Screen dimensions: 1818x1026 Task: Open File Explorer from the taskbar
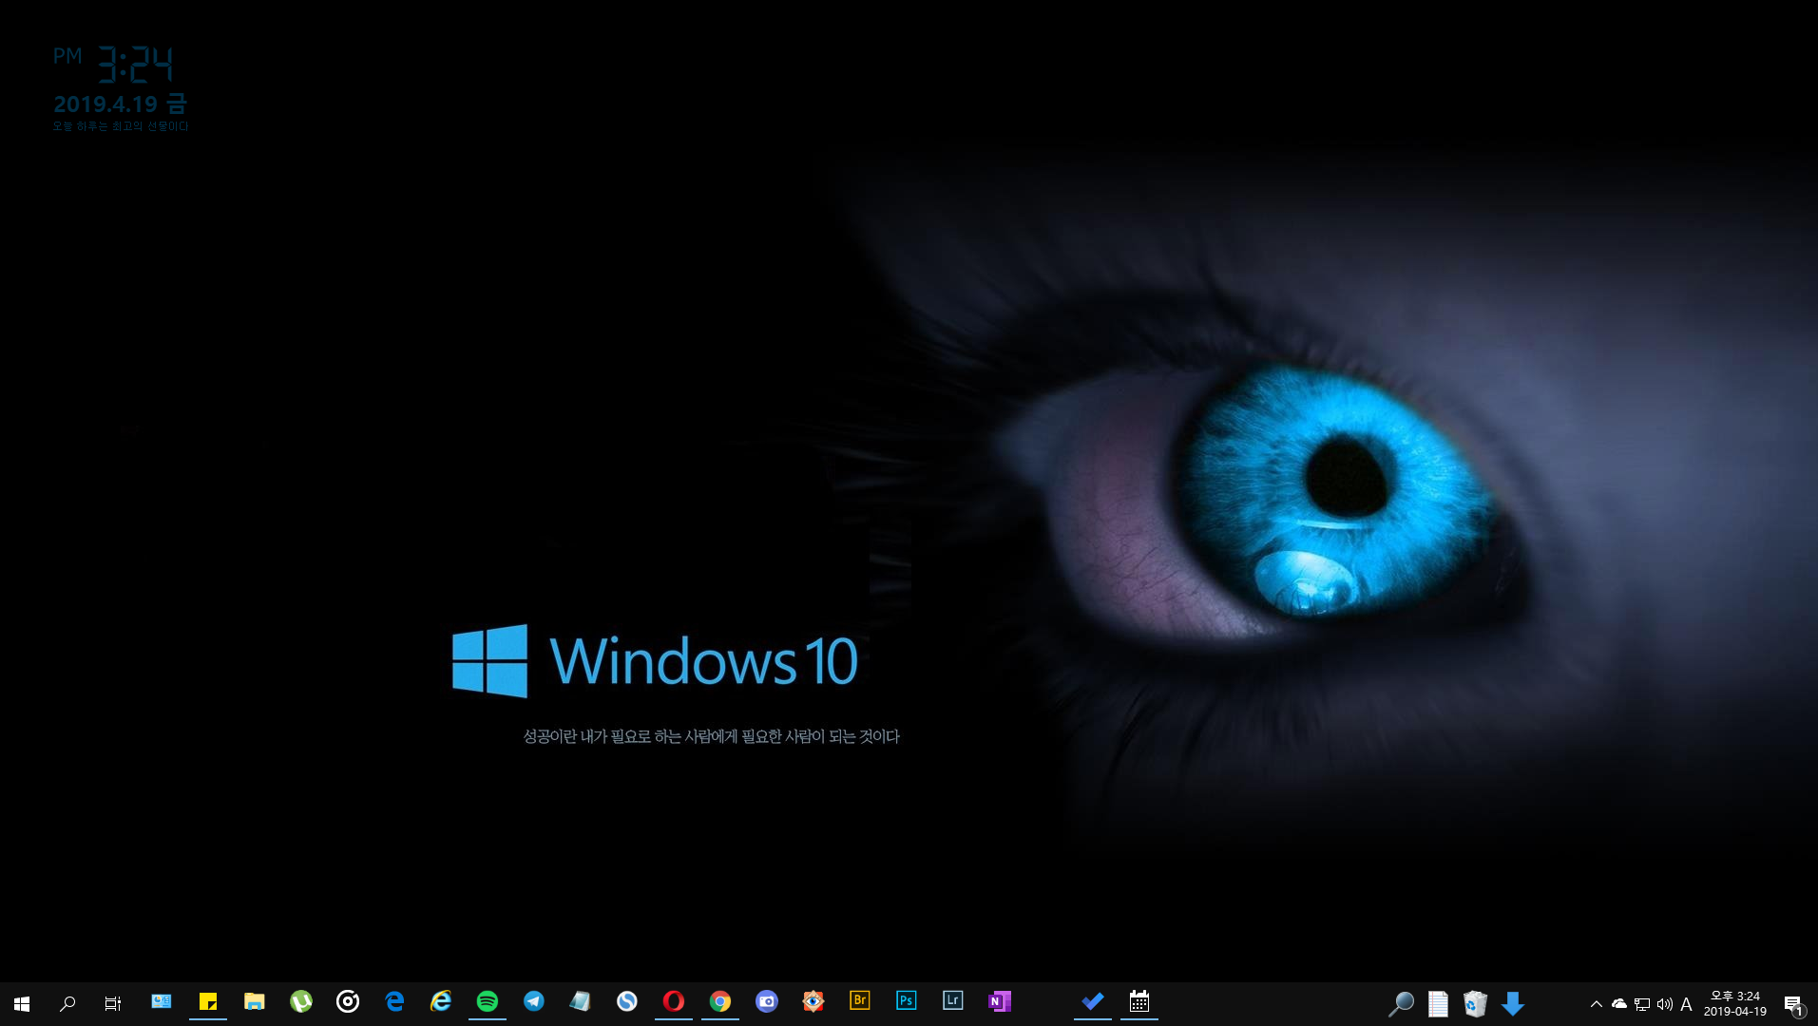click(x=254, y=1001)
